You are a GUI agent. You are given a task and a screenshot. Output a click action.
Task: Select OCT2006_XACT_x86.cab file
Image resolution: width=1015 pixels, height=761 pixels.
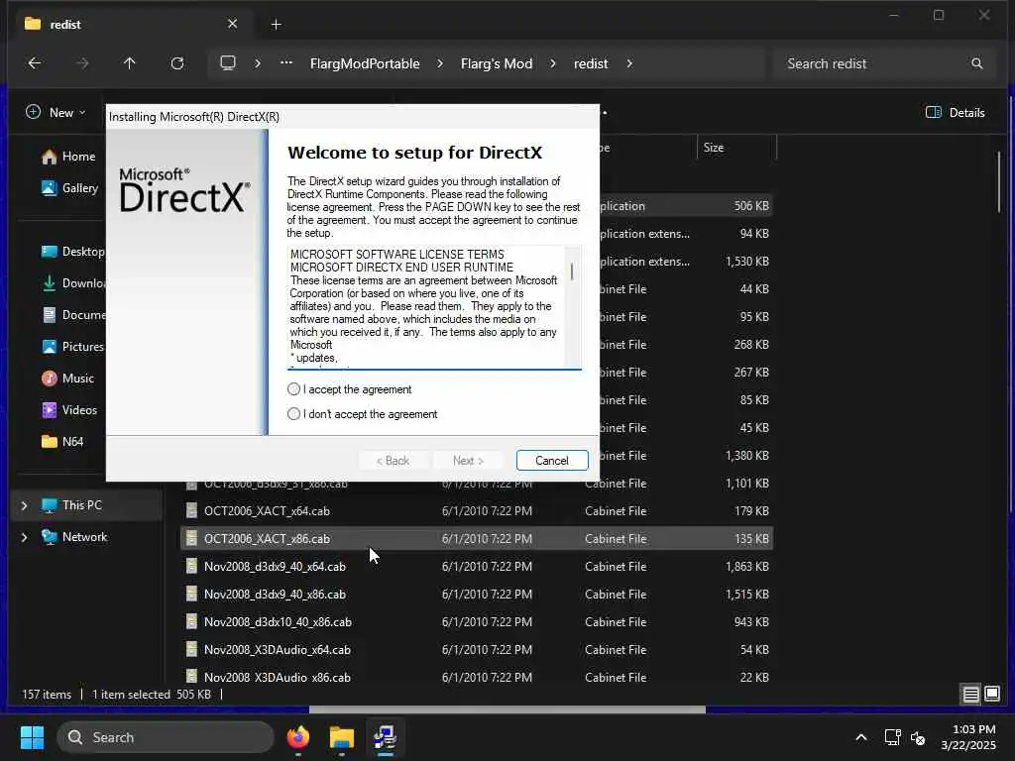click(x=476, y=538)
